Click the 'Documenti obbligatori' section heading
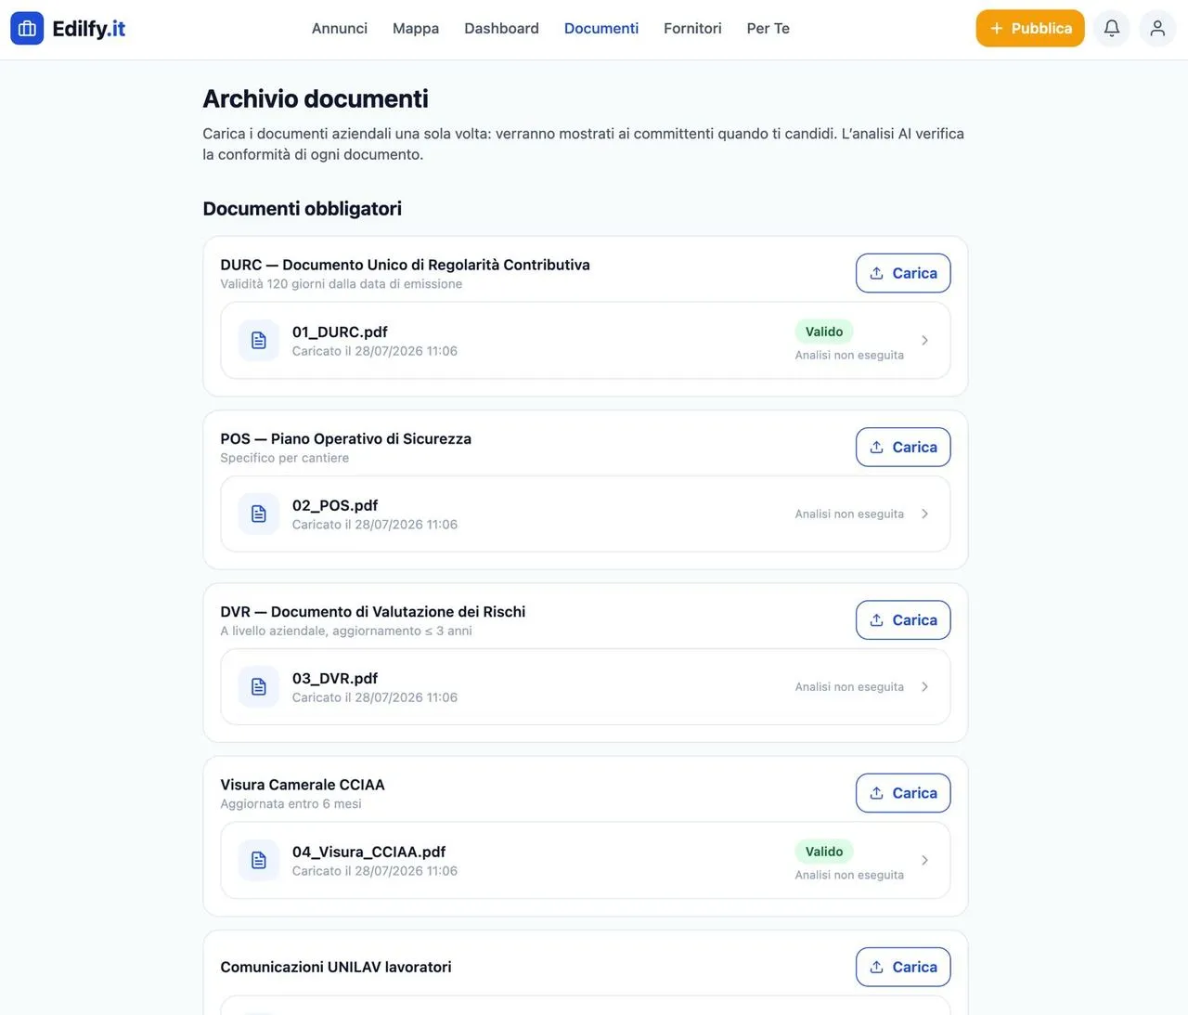 point(302,208)
